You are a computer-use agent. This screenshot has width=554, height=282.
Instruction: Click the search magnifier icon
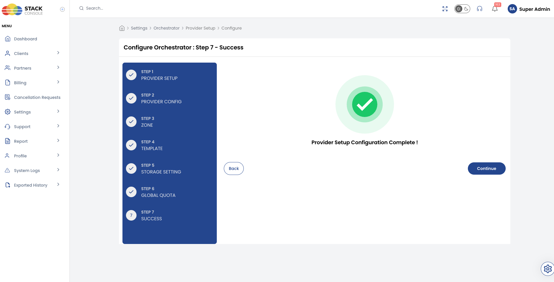coord(81,8)
